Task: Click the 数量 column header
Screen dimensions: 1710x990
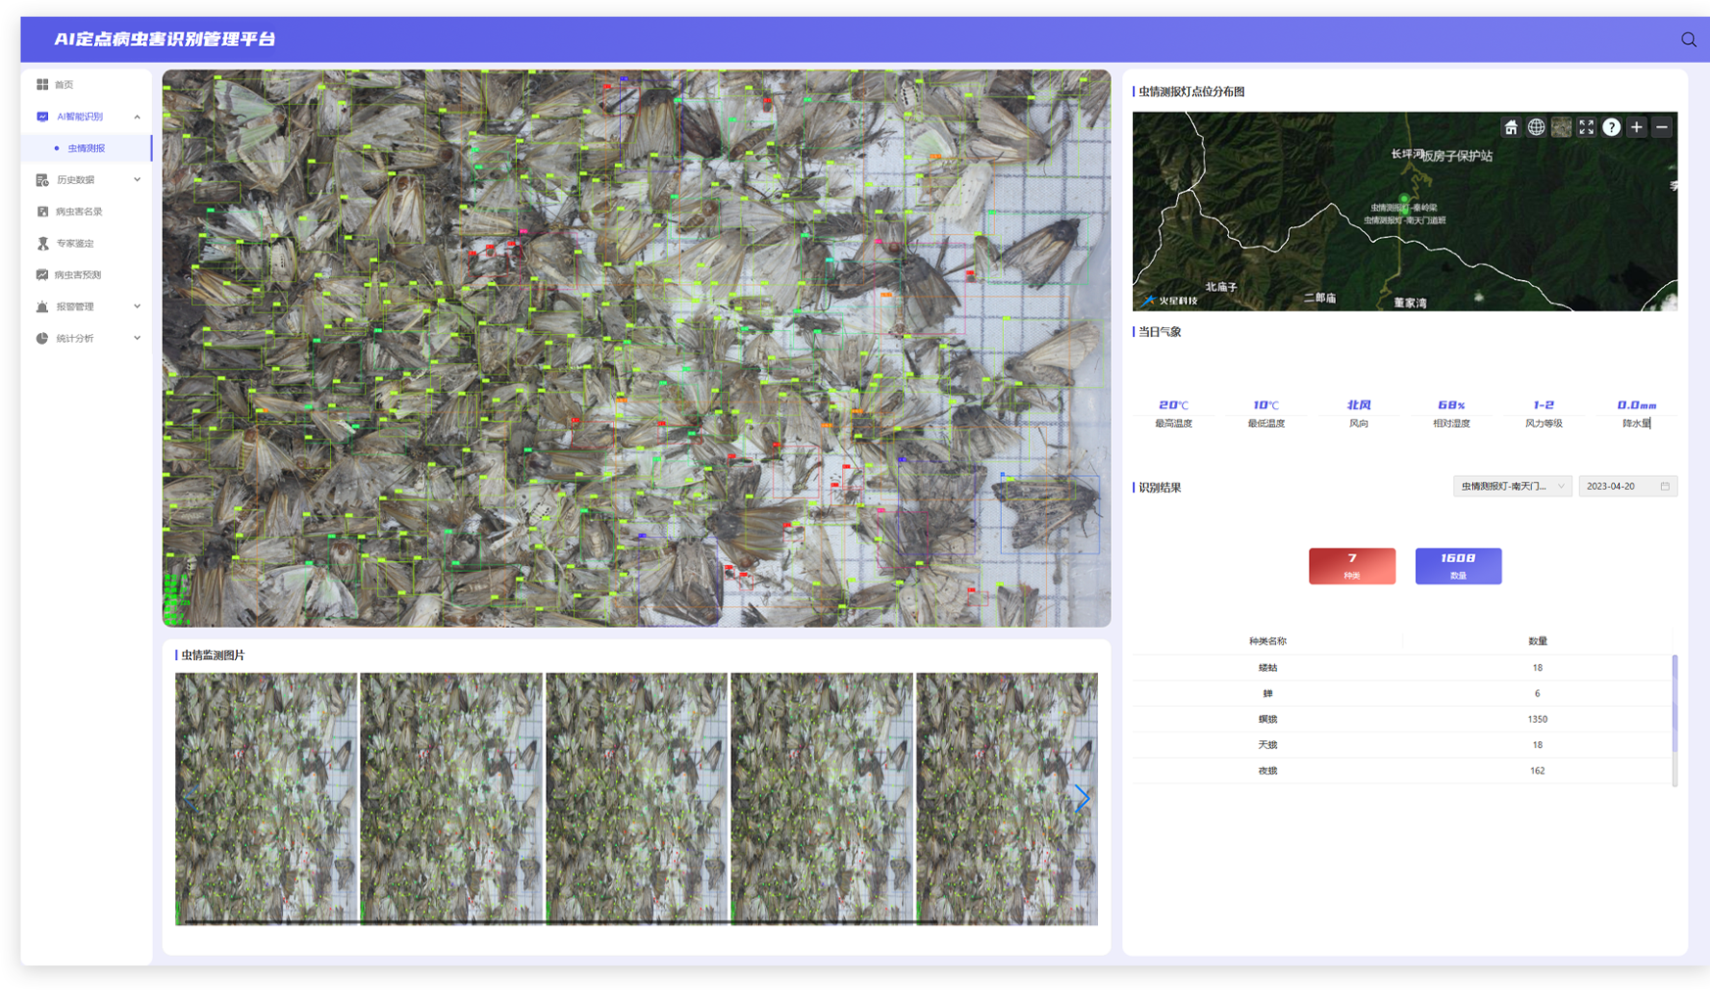Action: [x=1538, y=641]
